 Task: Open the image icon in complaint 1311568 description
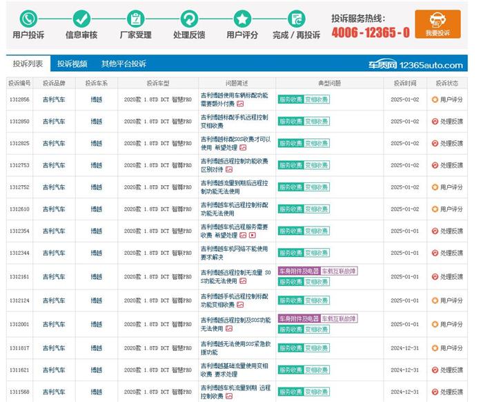pos(229,396)
